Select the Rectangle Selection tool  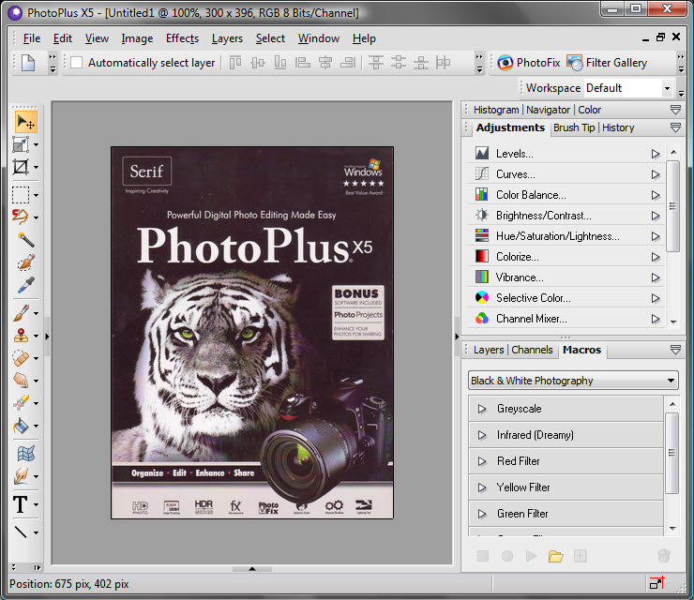point(21,195)
